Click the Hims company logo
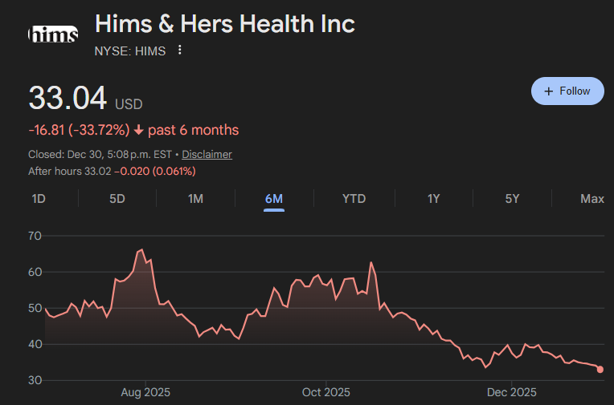614x405 pixels. click(x=53, y=34)
